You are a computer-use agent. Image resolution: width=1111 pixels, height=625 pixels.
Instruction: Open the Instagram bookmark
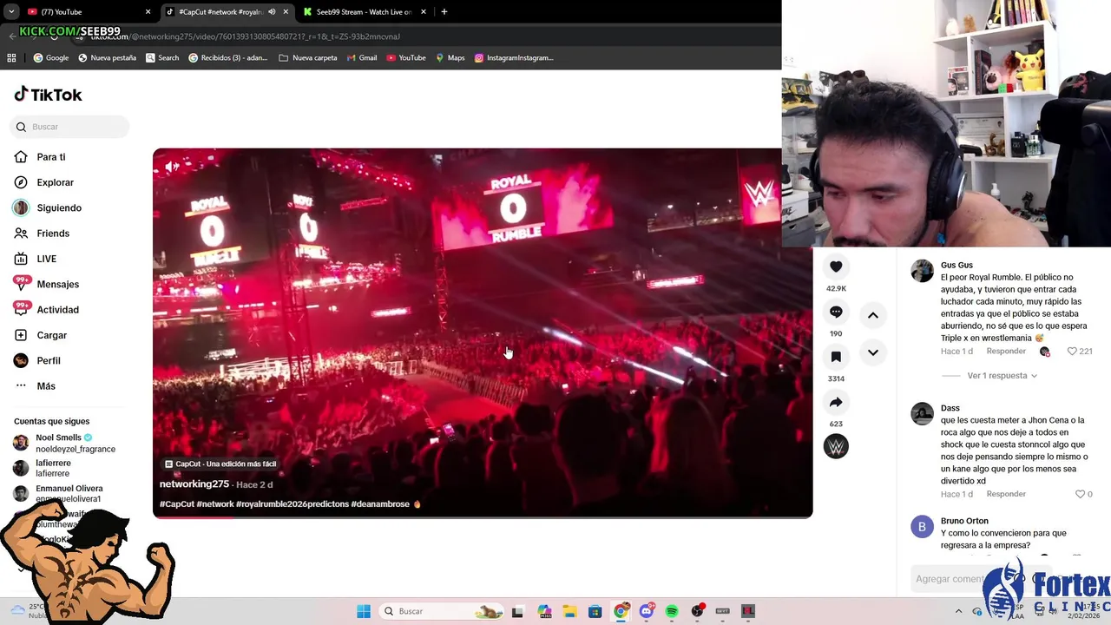tap(513, 57)
